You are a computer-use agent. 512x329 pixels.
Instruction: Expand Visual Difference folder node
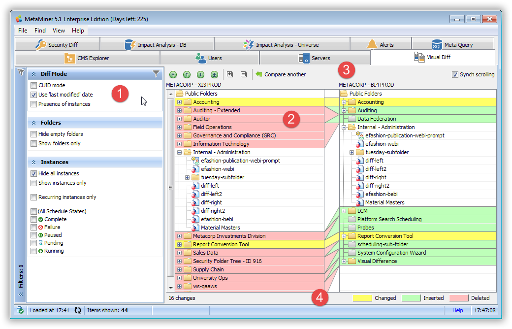[344, 261]
